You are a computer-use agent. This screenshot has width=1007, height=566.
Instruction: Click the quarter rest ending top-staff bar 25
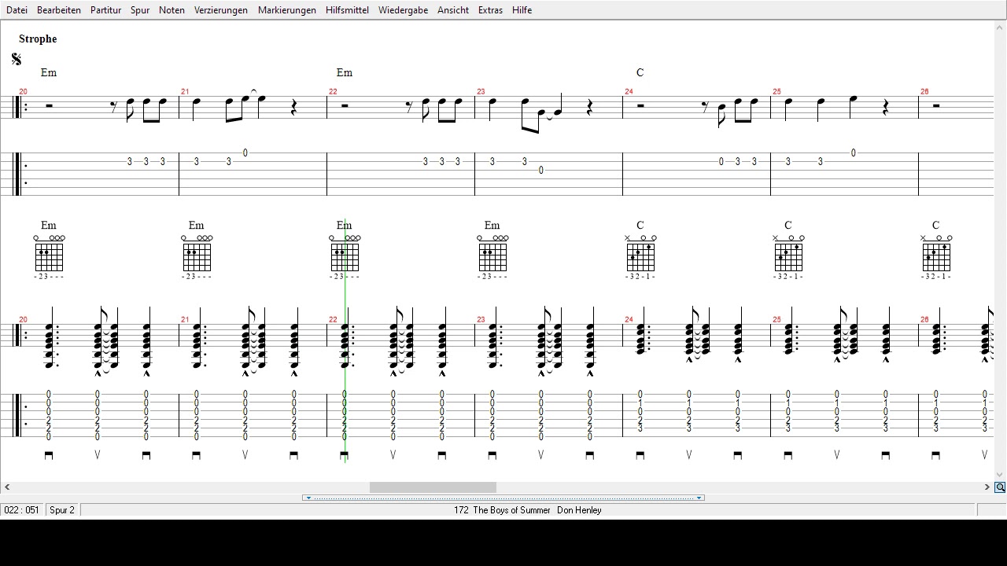pos(886,108)
